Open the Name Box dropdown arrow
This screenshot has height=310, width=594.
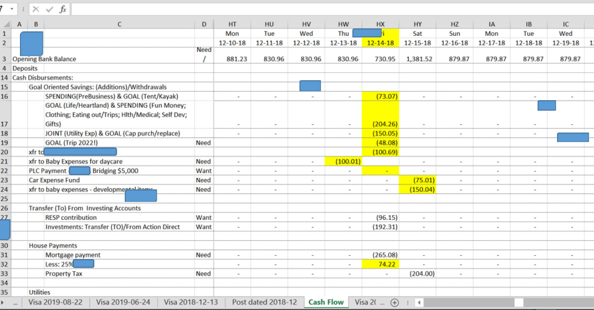(11, 9)
